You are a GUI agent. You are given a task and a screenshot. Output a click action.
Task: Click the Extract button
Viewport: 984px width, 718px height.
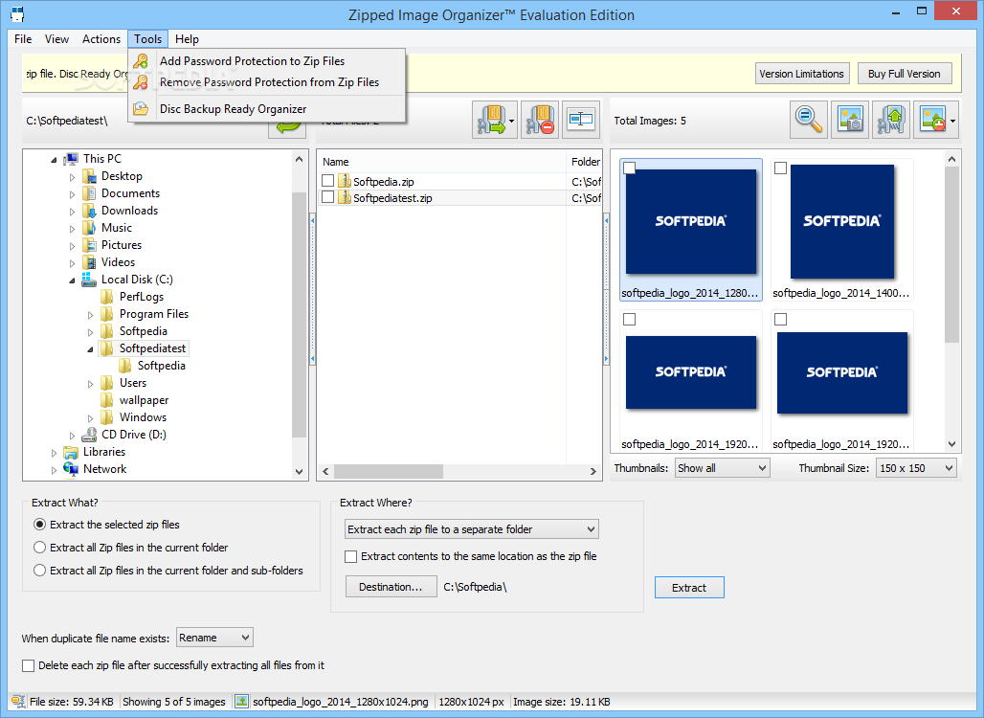click(689, 588)
